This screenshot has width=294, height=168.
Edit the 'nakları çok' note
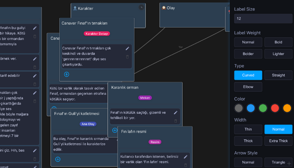[35, 93]
